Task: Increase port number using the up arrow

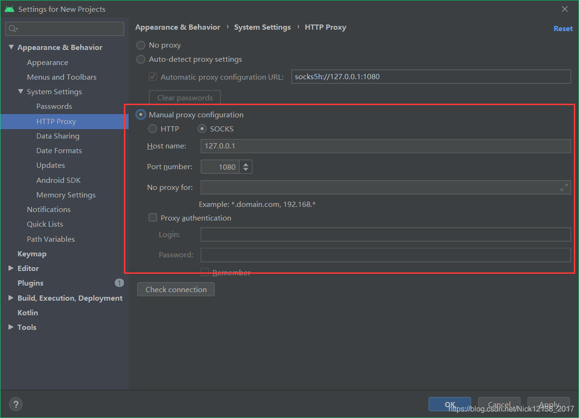Action: pyautogui.click(x=245, y=164)
